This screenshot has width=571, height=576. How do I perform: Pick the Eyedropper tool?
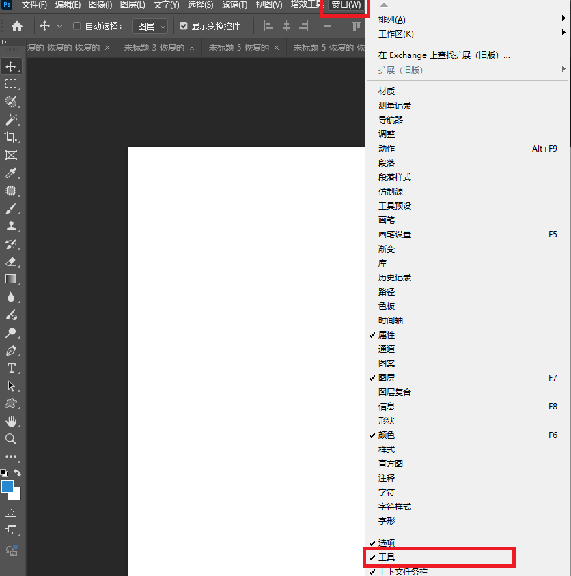[11, 173]
